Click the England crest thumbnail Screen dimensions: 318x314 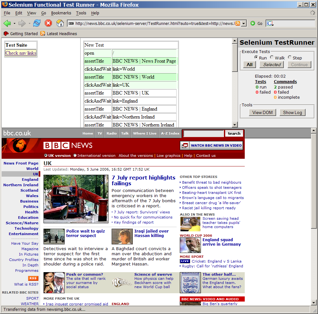coord(190,283)
